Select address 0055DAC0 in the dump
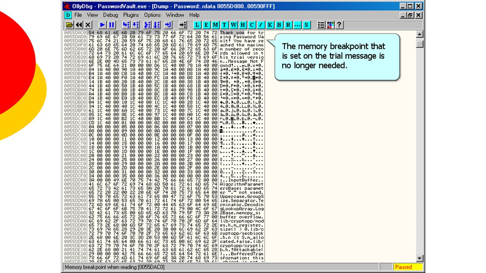Viewport: 486px width, 273px height. 76,33
